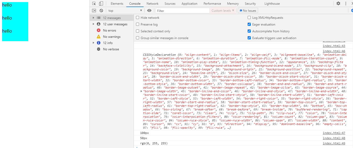The image size is (353, 148).
Task: Click the console Filter input field
Action: (183, 11)
